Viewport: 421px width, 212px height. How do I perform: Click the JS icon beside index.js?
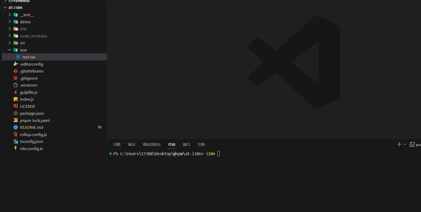pyautogui.click(x=16, y=99)
